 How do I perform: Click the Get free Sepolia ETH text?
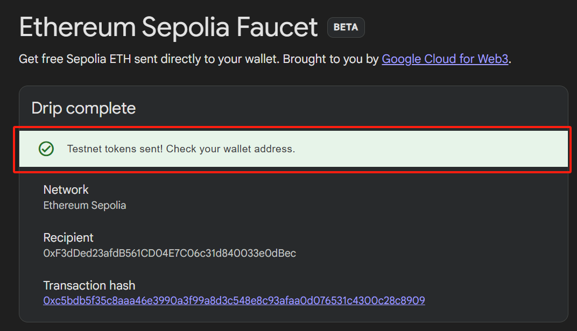[x=75, y=59]
